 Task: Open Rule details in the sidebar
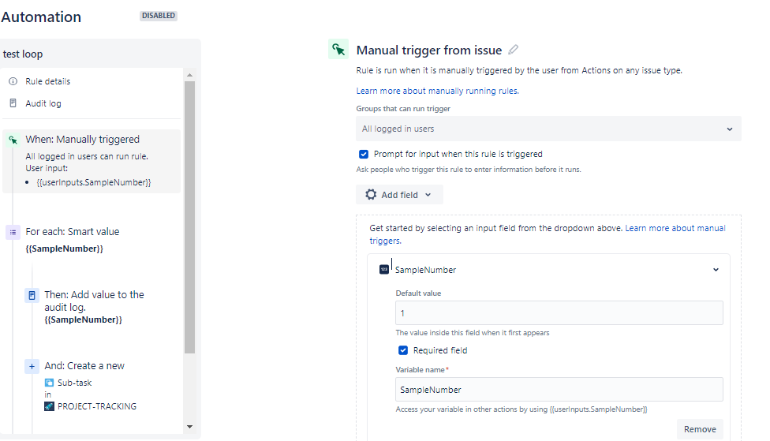[x=47, y=81]
